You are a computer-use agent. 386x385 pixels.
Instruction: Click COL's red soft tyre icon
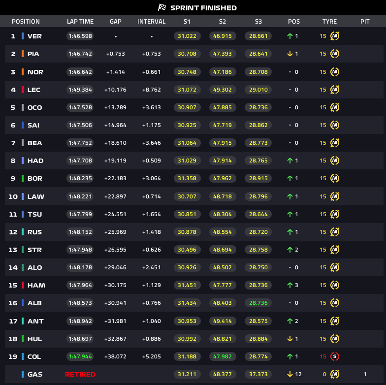coord(335,356)
